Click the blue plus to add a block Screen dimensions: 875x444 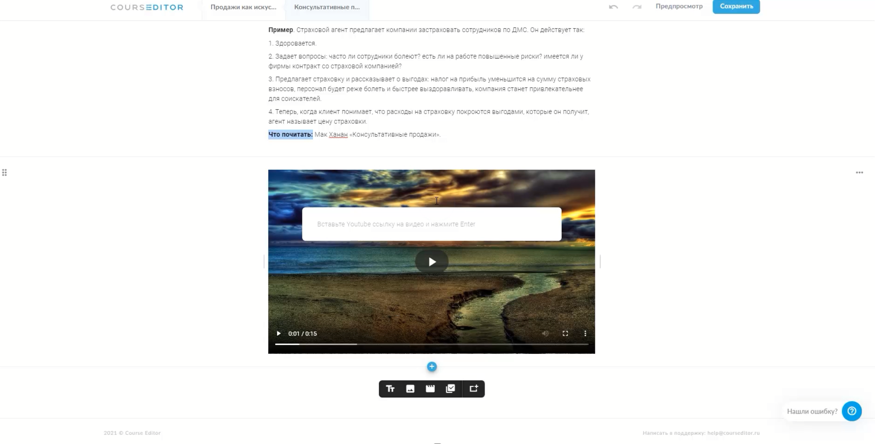[431, 366]
